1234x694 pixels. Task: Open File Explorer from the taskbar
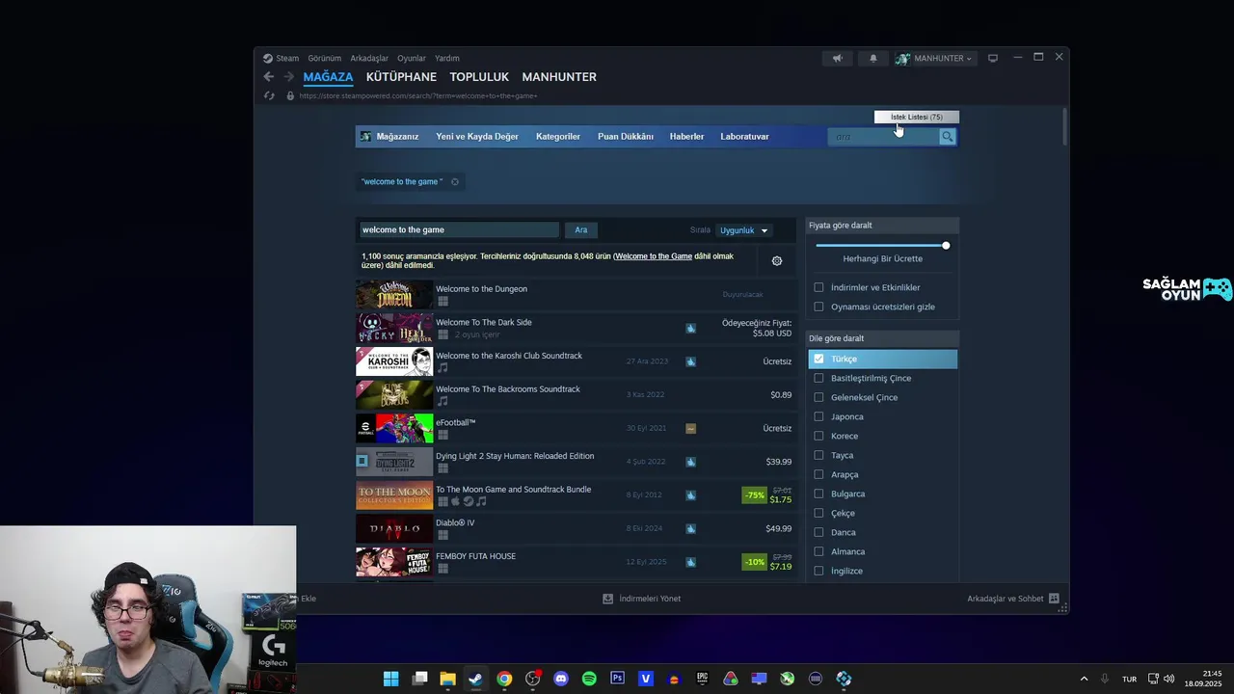pos(447,679)
